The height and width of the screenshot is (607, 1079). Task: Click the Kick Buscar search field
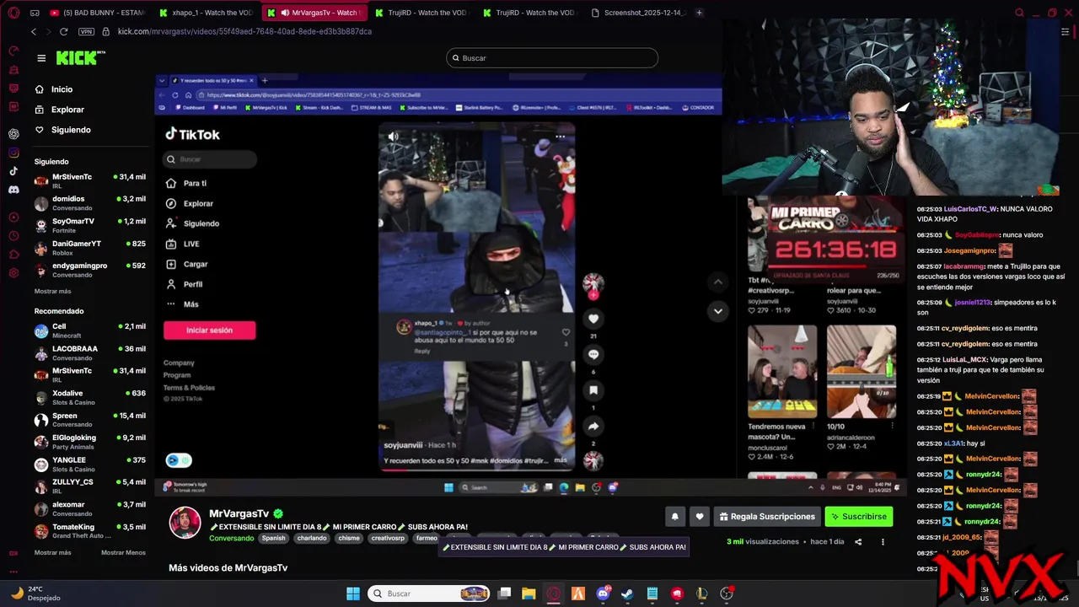point(552,58)
